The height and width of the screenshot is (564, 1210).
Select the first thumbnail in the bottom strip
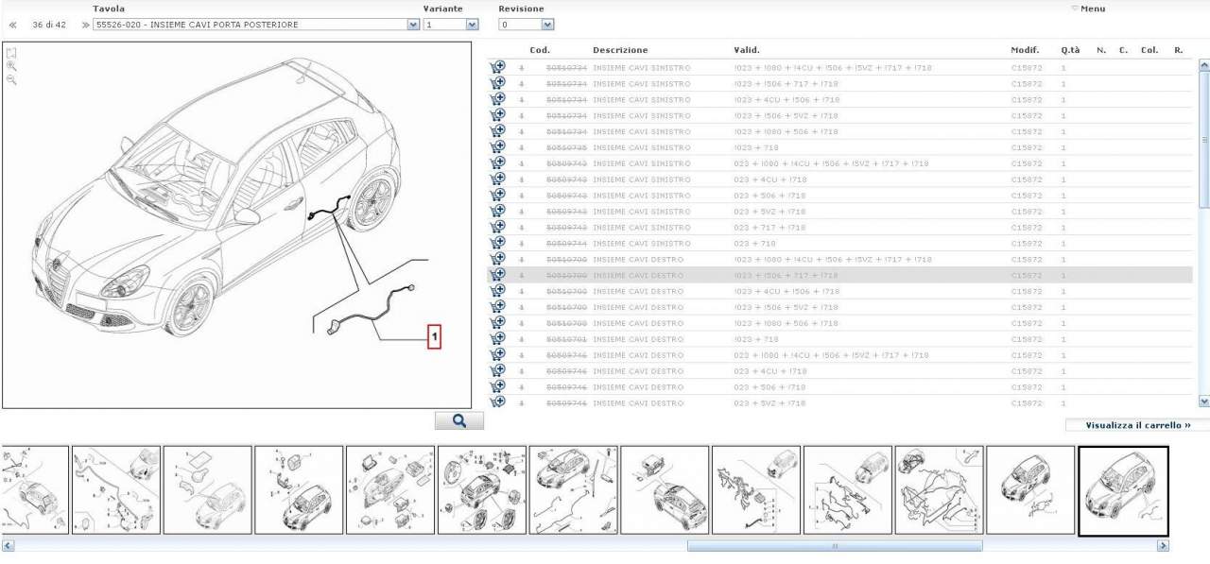click(x=34, y=490)
